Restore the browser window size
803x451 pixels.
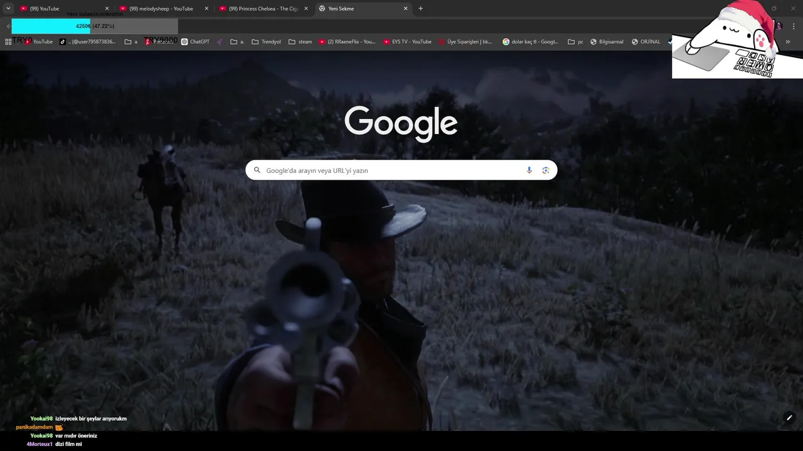click(x=774, y=8)
